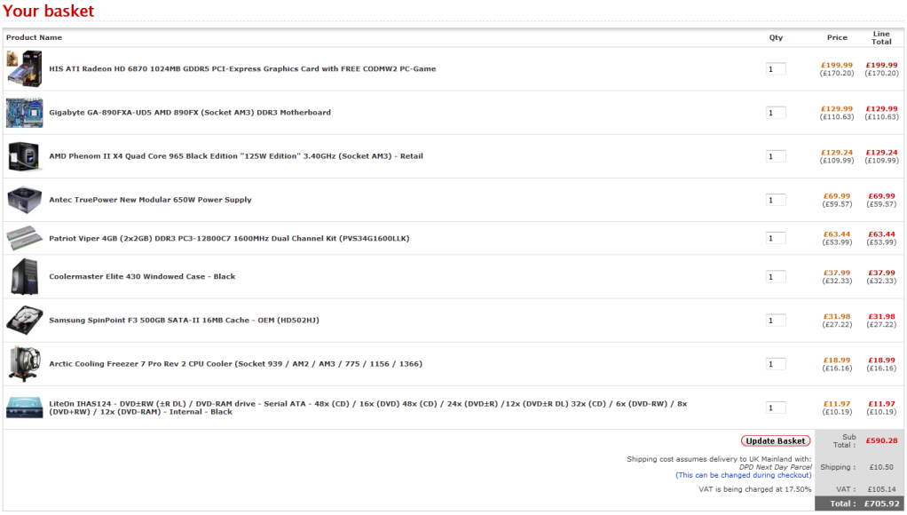Click the Samsung SpinPoint hard drive image
The image size is (907, 515).
click(x=24, y=320)
